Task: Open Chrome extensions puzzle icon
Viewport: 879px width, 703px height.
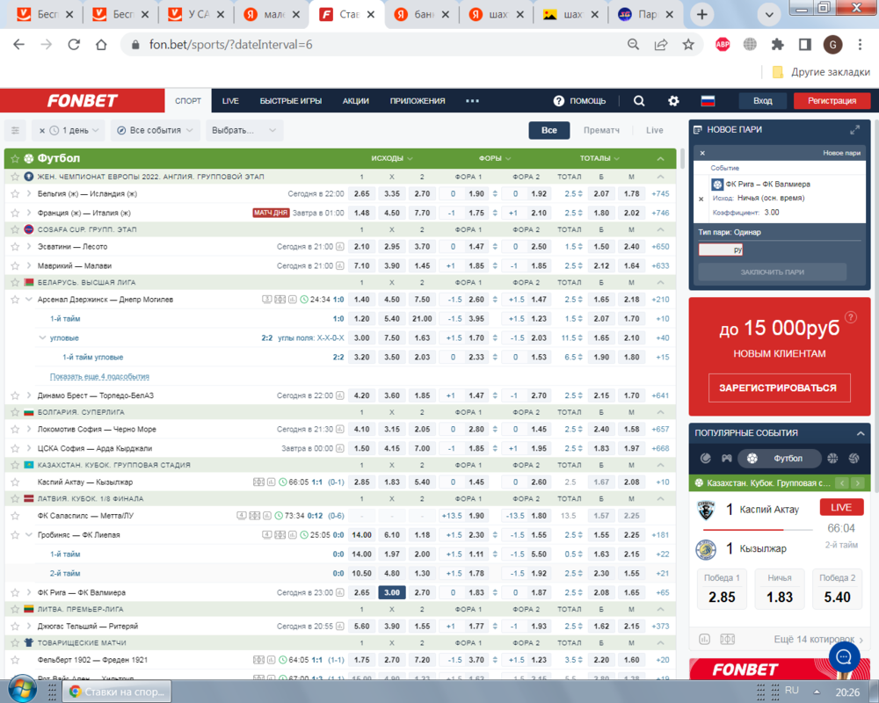Action: click(x=777, y=45)
